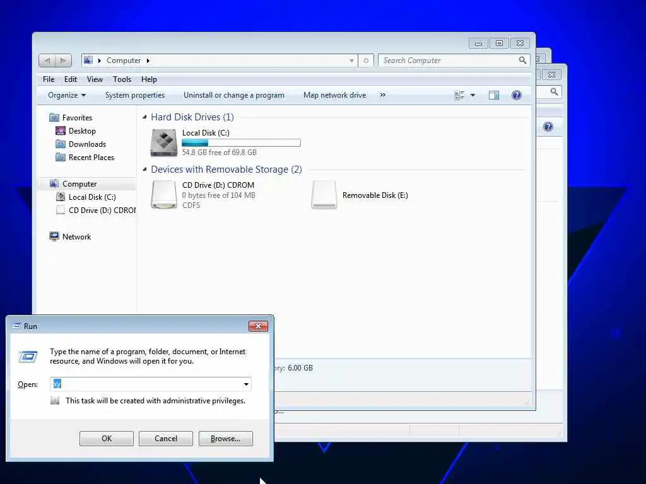Show more toolbar commands with the chevron
646x484 pixels.
tap(383, 95)
